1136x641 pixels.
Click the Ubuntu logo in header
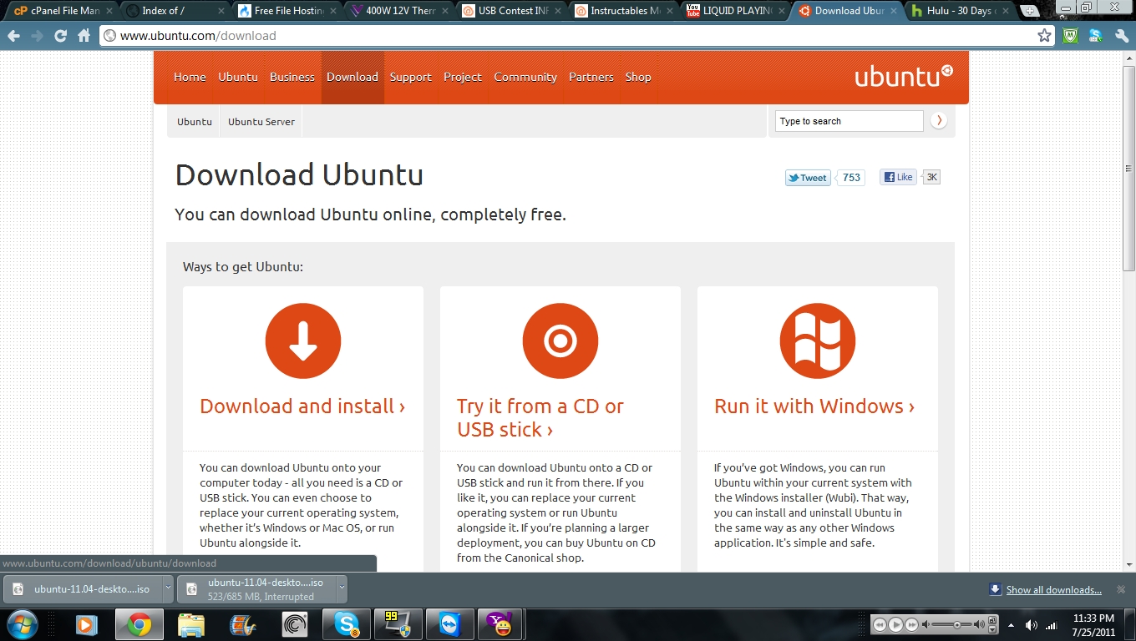pyautogui.click(x=904, y=76)
